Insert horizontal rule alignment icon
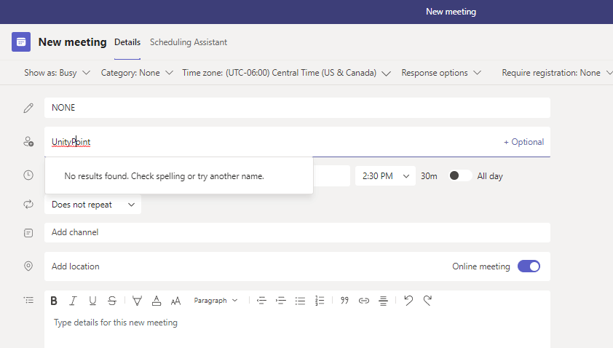The image size is (613, 348). 383,301
